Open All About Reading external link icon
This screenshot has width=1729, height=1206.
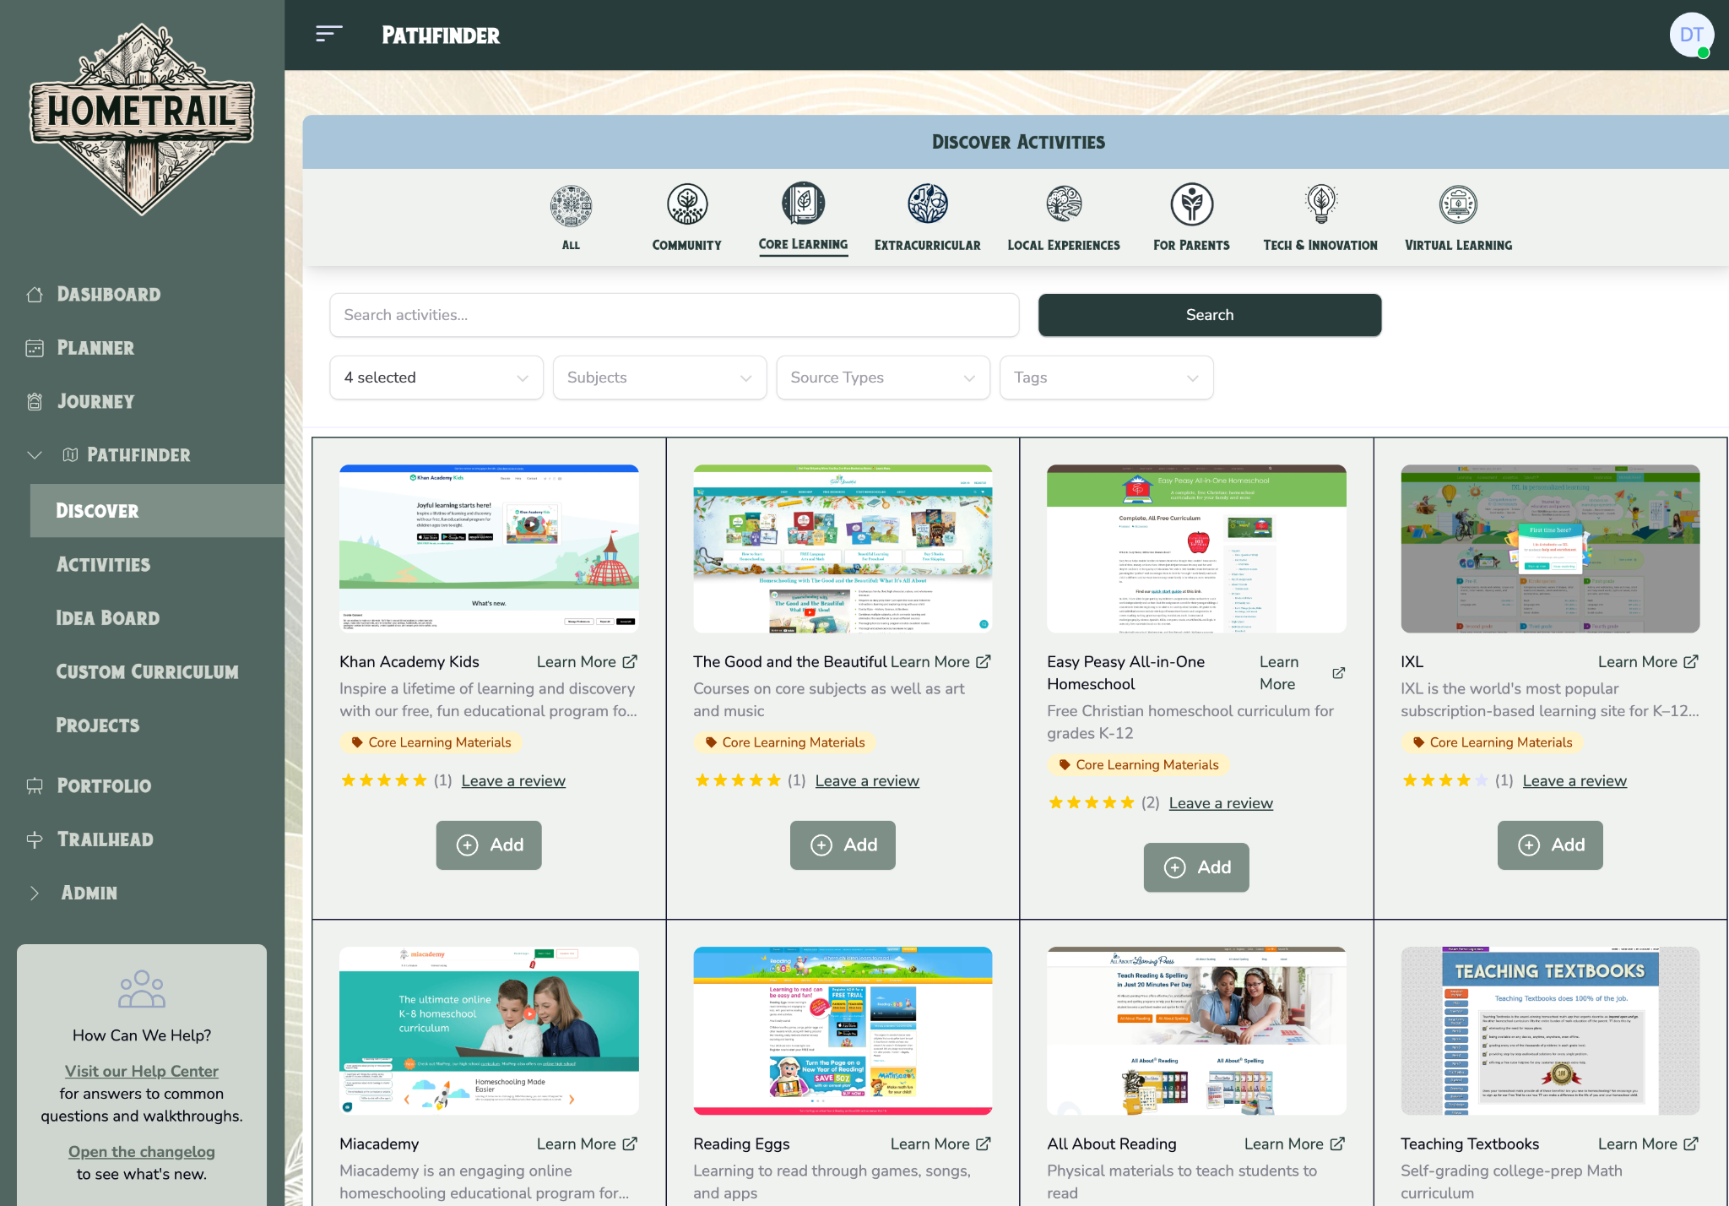pyautogui.click(x=1337, y=1144)
